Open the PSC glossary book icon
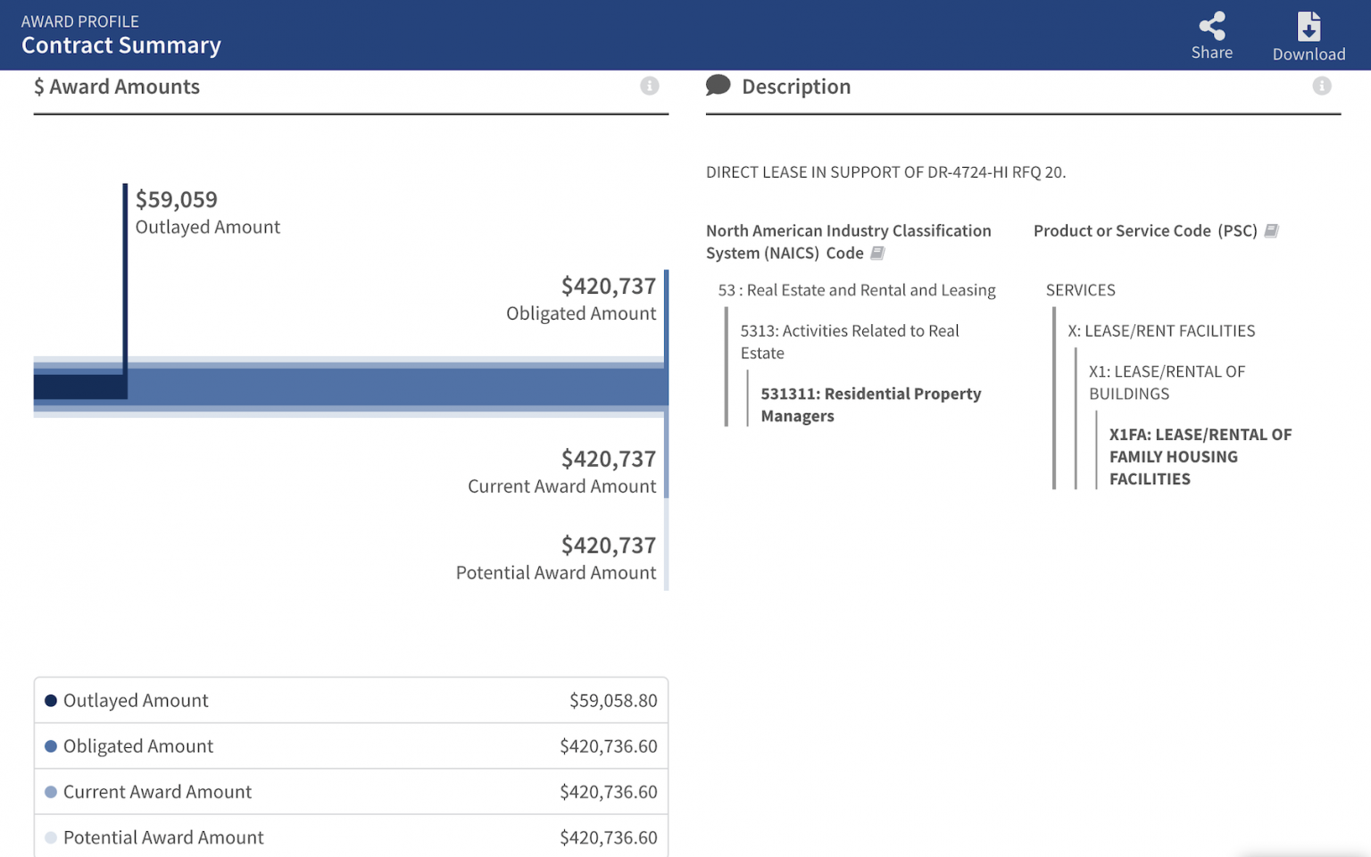 pos(1272,231)
